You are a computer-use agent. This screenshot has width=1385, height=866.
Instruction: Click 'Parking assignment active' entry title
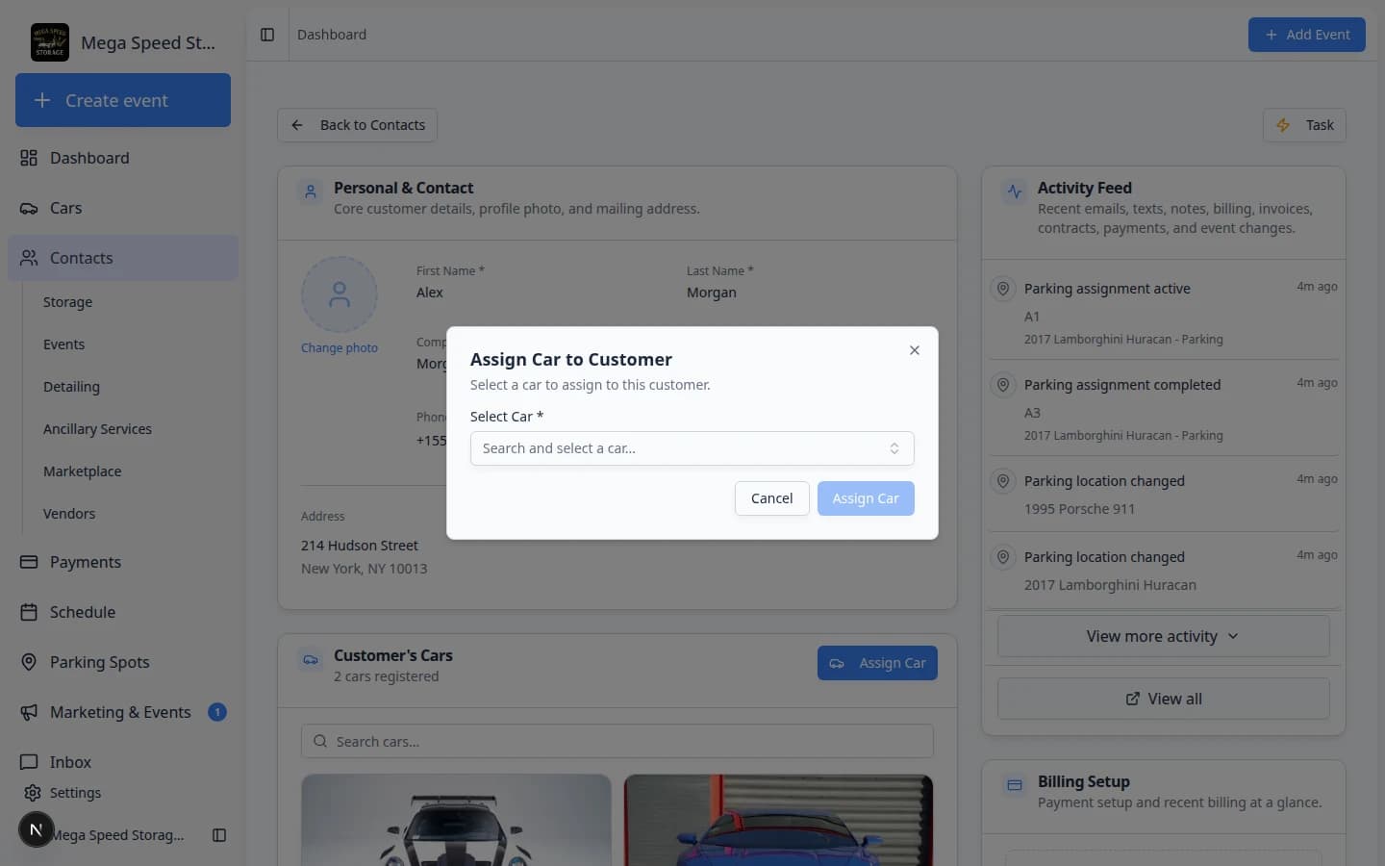click(1107, 289)
